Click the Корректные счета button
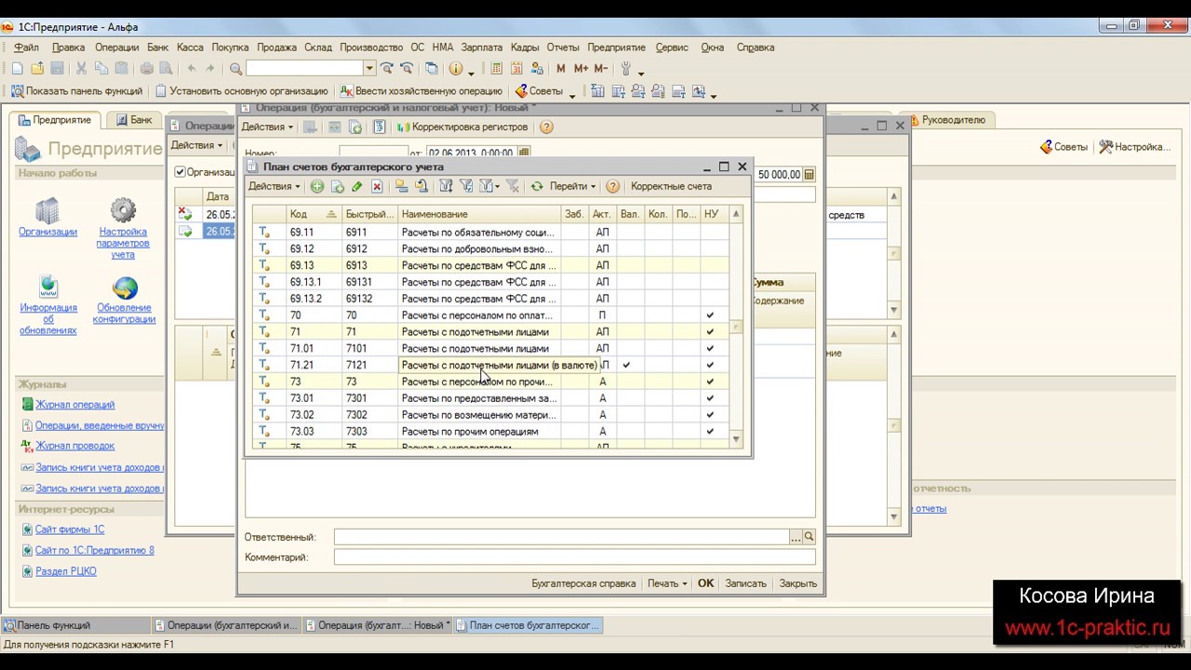 pos(671,187)
